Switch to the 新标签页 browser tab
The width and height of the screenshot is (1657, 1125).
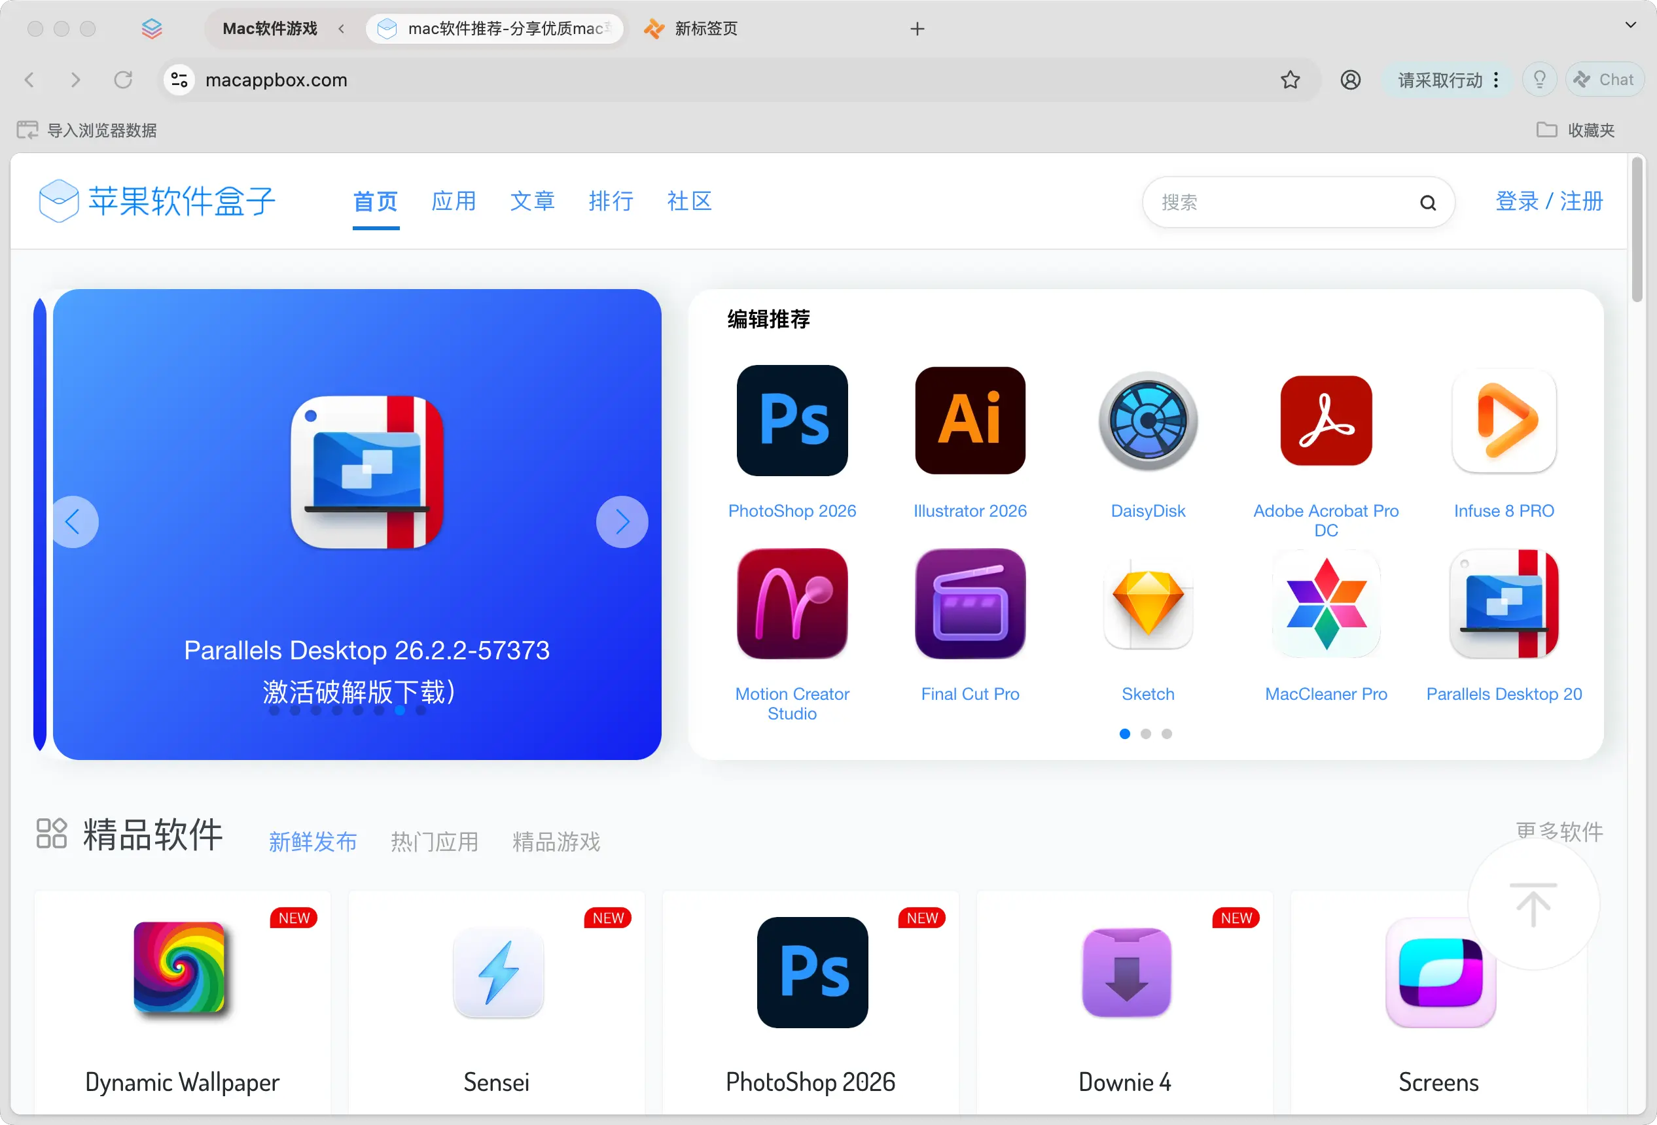[x=690, y=29]
